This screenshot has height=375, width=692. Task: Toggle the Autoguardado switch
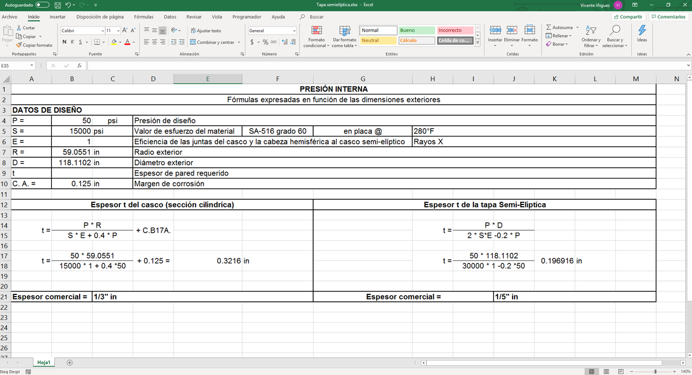pos(42,5)
